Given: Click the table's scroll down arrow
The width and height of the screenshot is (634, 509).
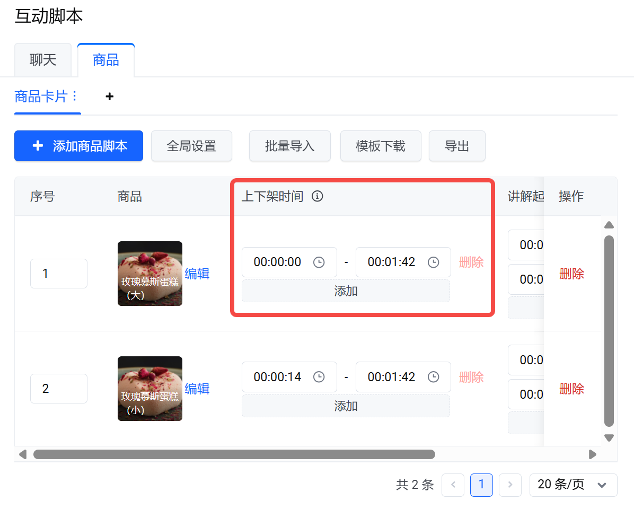Looking at the screenshot, I should pos(609,438).
